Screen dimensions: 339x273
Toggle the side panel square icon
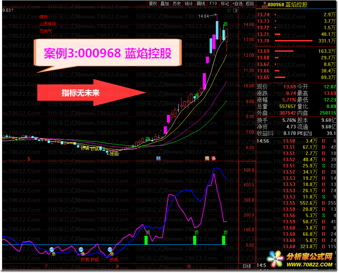click(235, 10)
